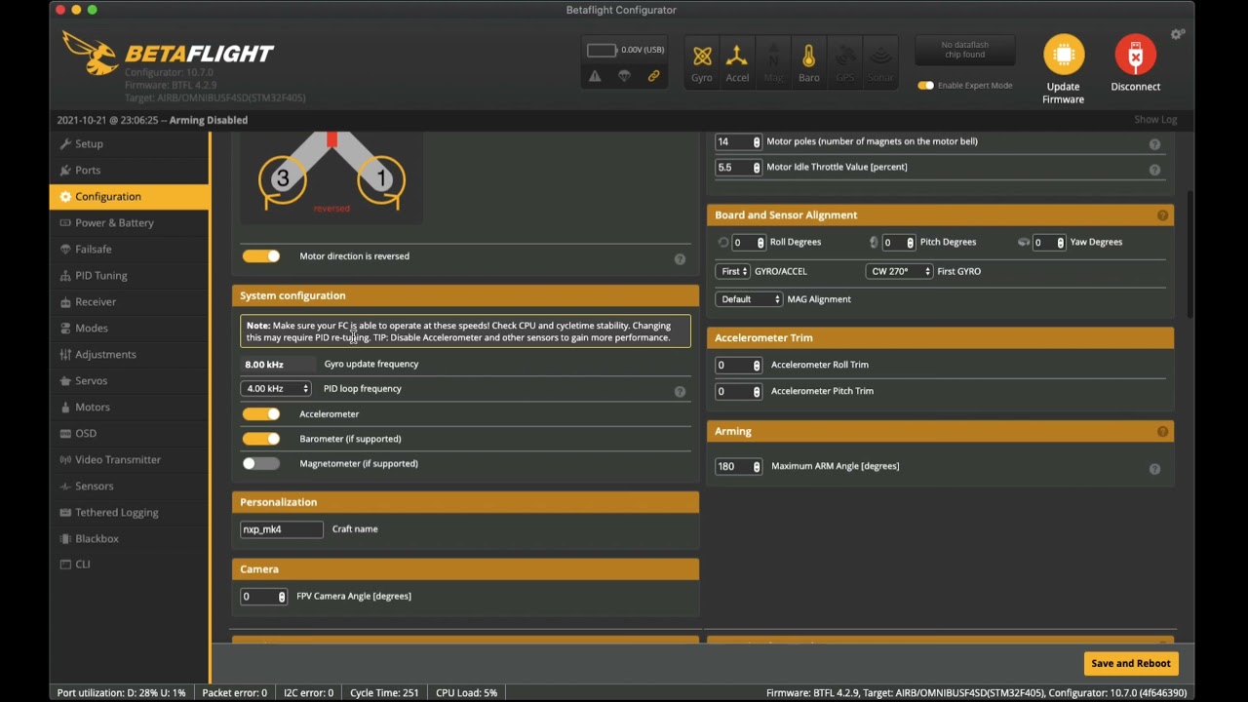Click the Failsafe icon in sidebar
1248x702 pixels.
pos(65,250)
